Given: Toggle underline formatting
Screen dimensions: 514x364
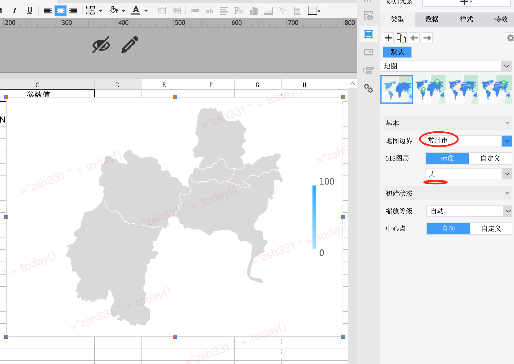Looking at the screenshot, I should pyautogui.click(x=29, y=11).
